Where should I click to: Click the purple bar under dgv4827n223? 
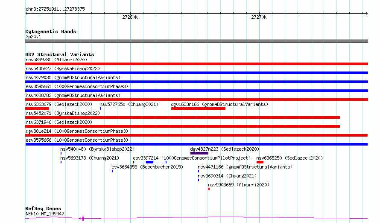point(199,153)
